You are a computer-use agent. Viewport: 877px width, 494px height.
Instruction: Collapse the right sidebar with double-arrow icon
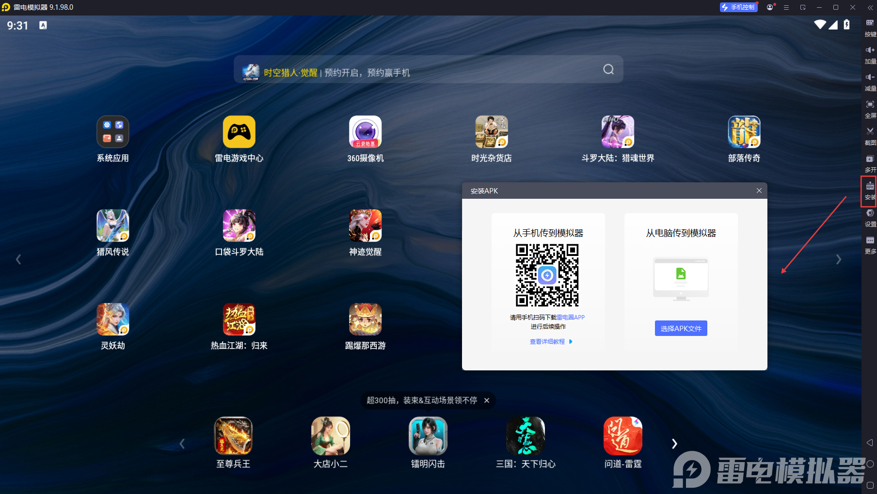[869, 7]
